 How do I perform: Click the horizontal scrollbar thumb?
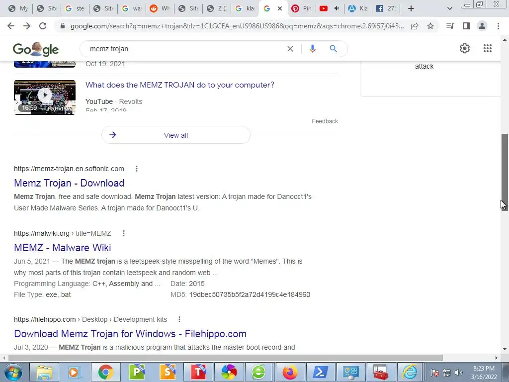(x=226, y=358)
